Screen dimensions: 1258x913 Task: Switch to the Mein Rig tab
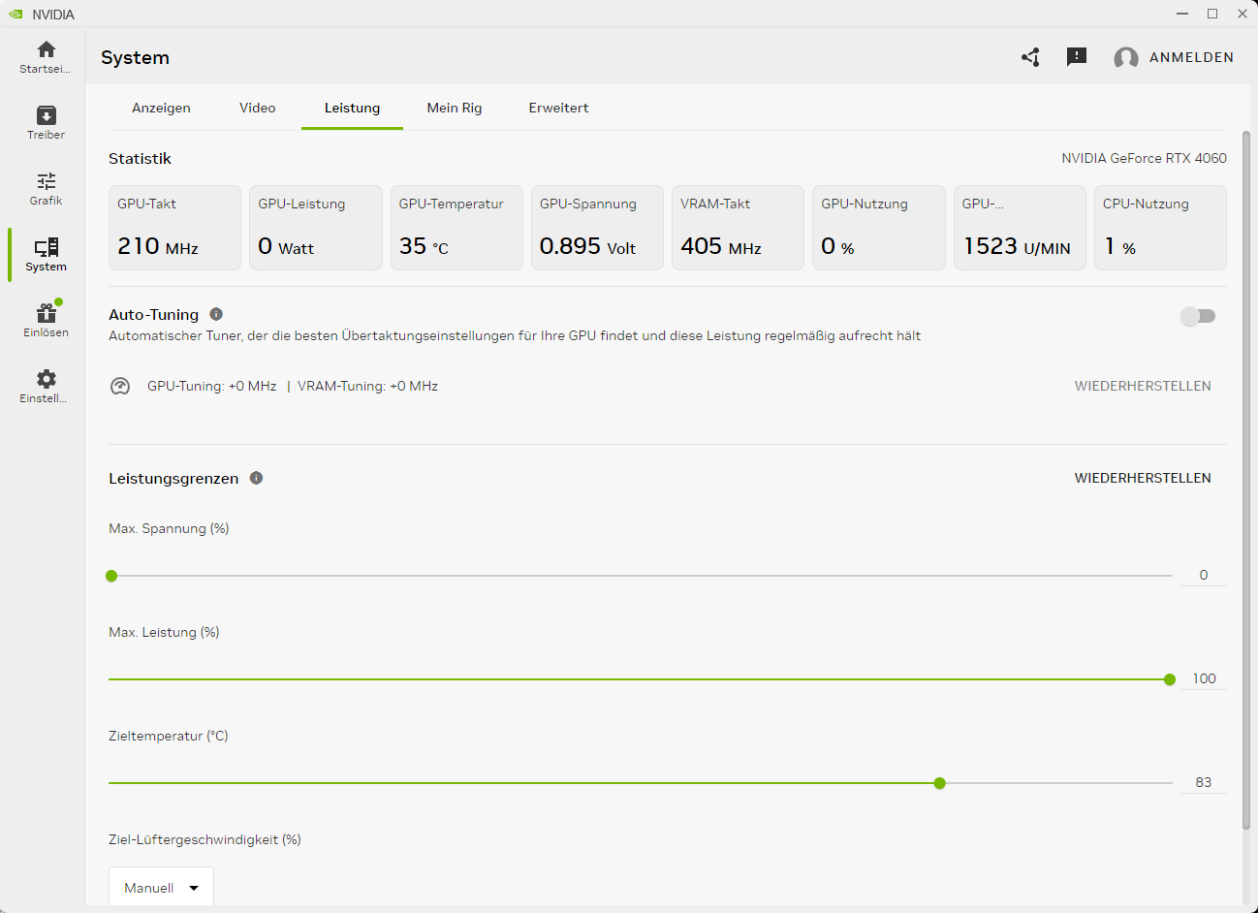[455, 108]
